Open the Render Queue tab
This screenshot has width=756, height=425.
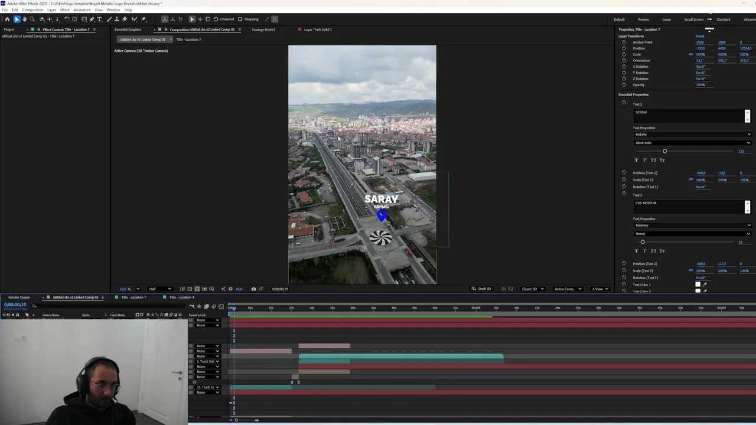point(19,297)
